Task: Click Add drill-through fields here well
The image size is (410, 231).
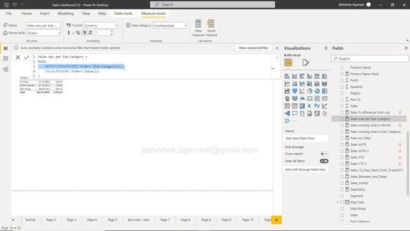Action: 306,169
